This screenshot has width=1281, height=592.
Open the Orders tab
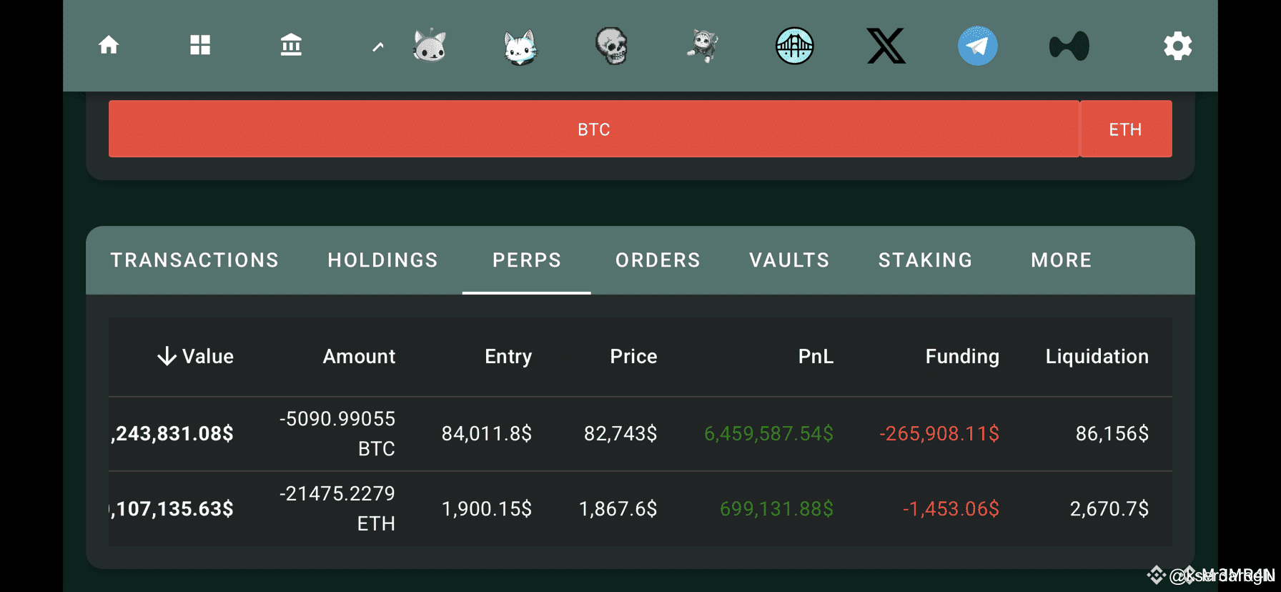(x=658, y=260)
